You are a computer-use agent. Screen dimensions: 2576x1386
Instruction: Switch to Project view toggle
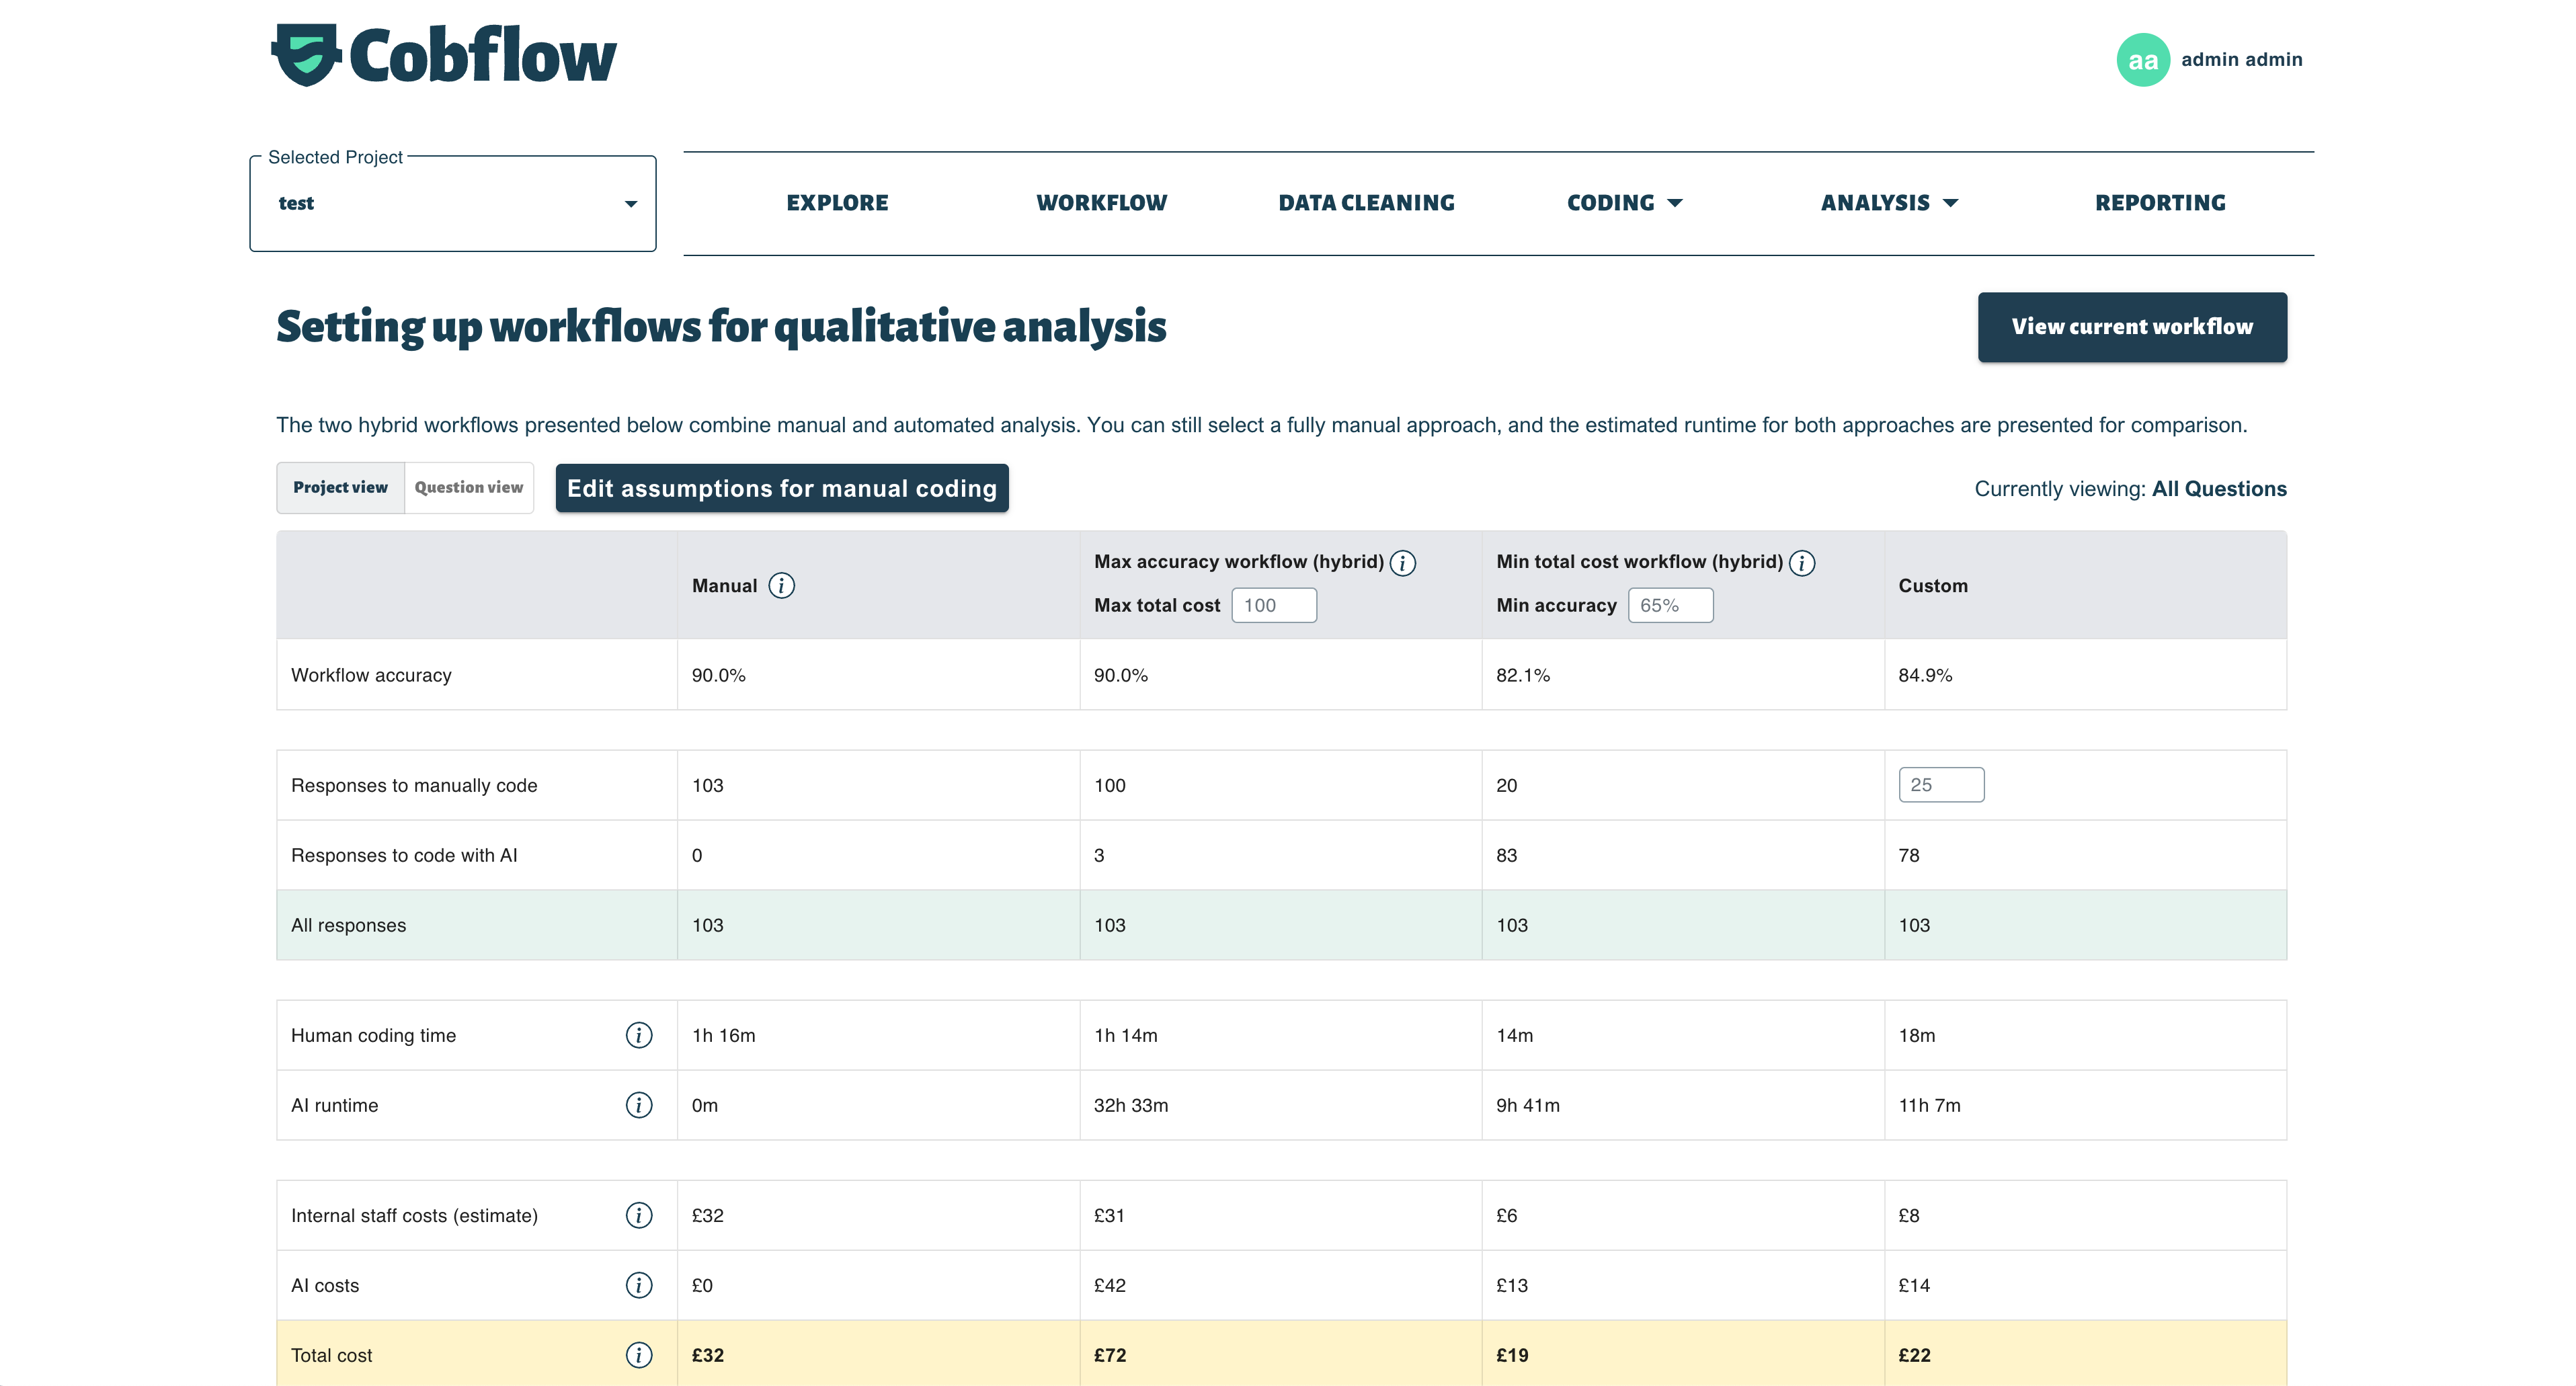tap(340, 487)
